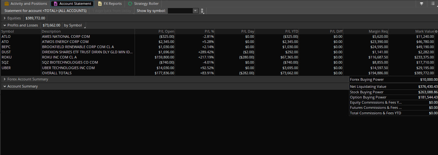Sort by the P/L Day column header
The width and height of the screenshot is (438, 155).
pos(235,31)
